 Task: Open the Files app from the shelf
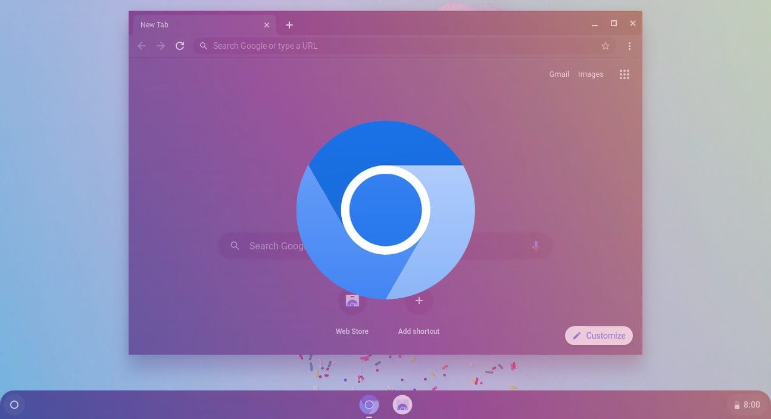(x=402, y=405)
